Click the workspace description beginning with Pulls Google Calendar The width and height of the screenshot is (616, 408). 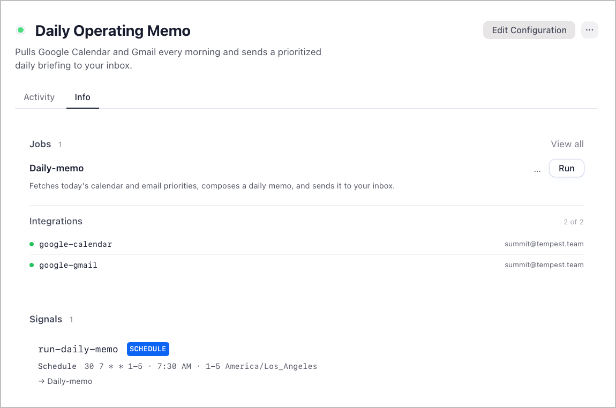click(x=168, y=58)
